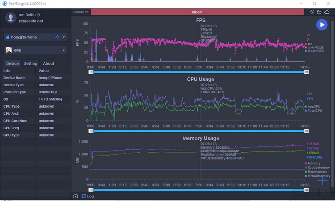Click the cloud upload icon
The image size is (335, 201).
tap(327, 12)
